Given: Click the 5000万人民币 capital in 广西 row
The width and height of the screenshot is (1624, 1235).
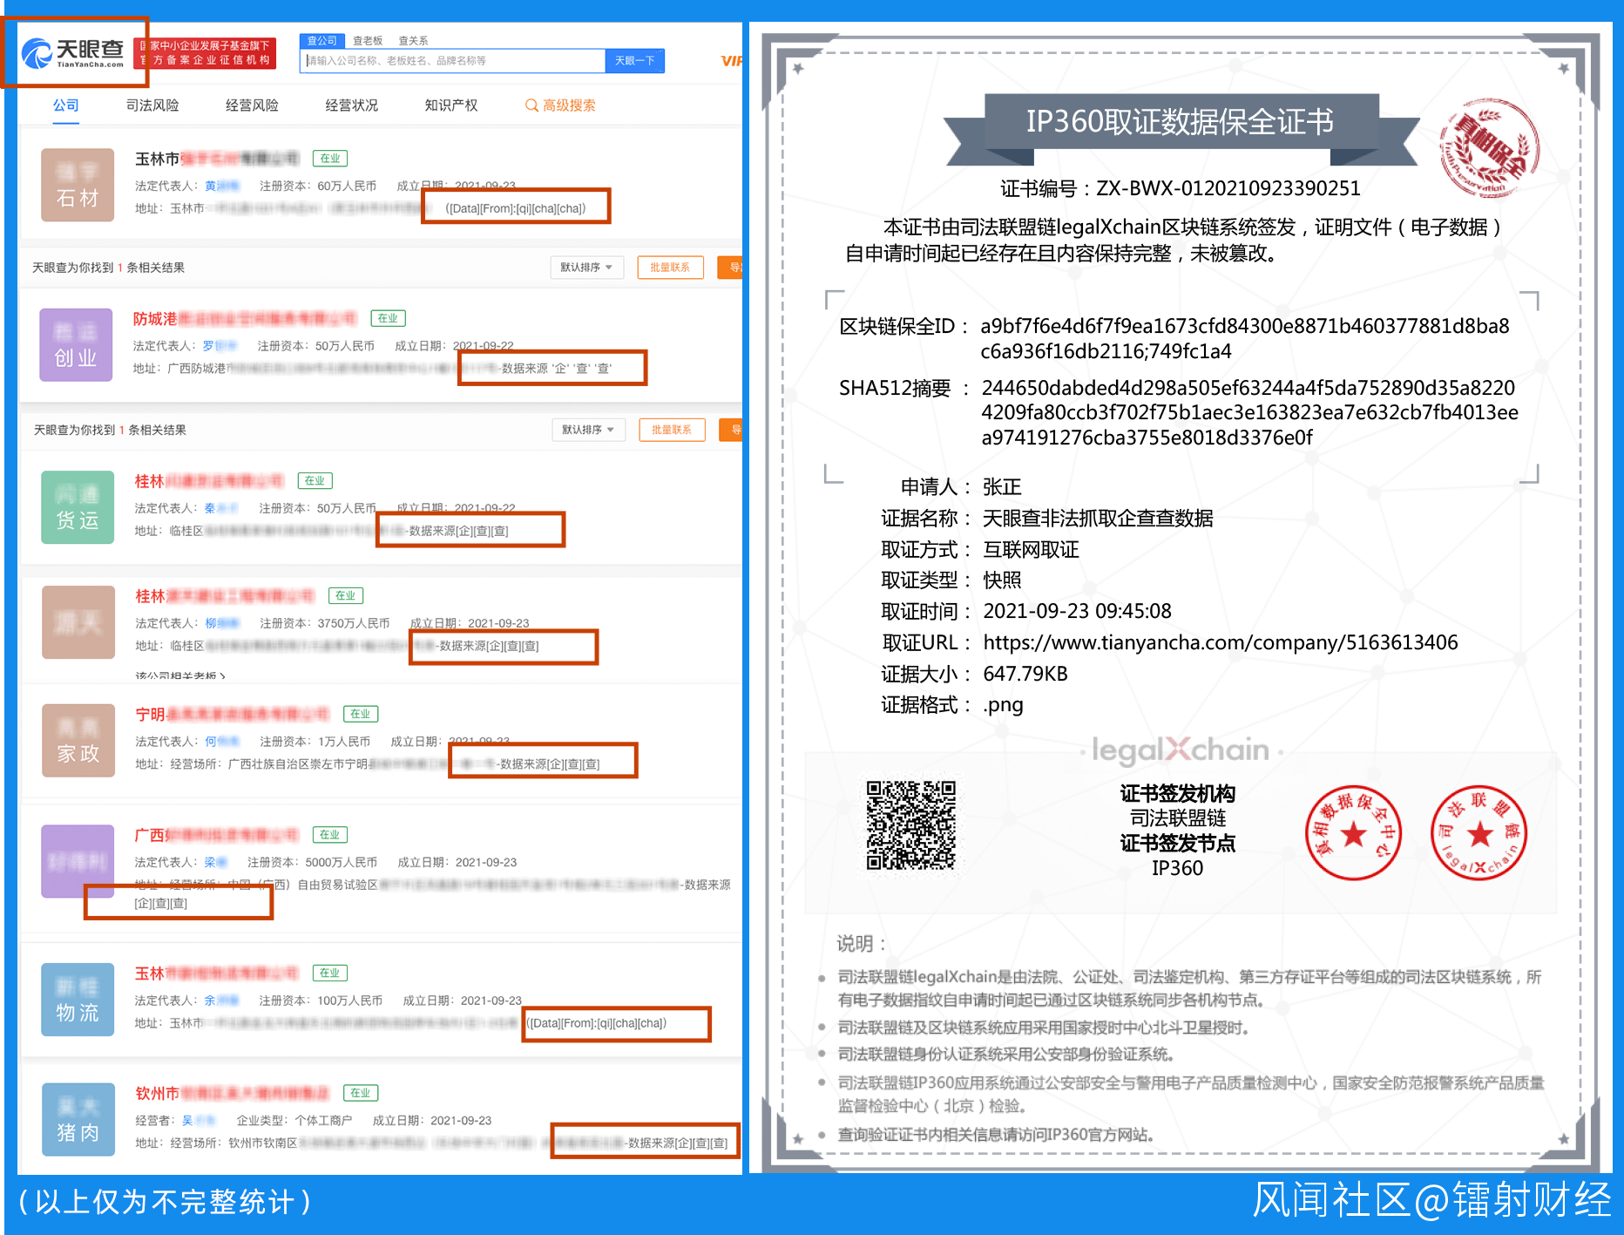Looking at the screenshot, I should [x=341, y=862].
